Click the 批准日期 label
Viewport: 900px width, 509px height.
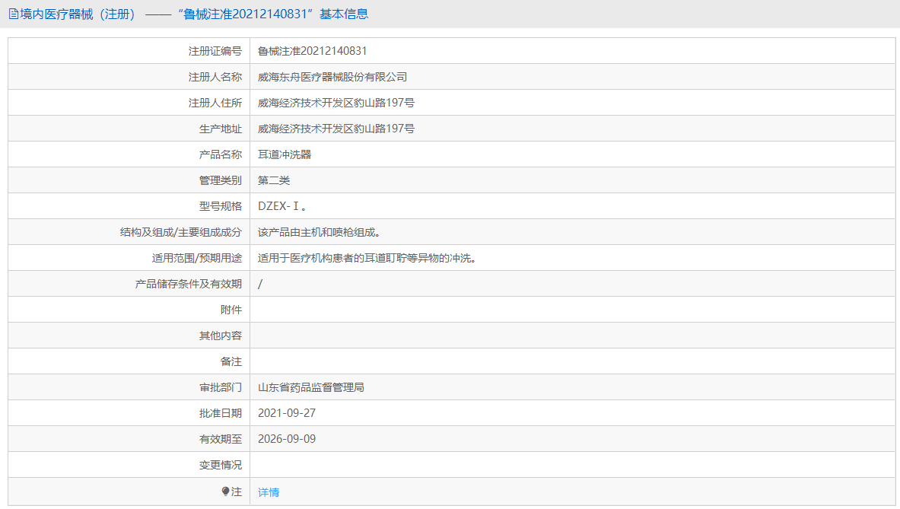pyautogui.click(x=221, y=413)
